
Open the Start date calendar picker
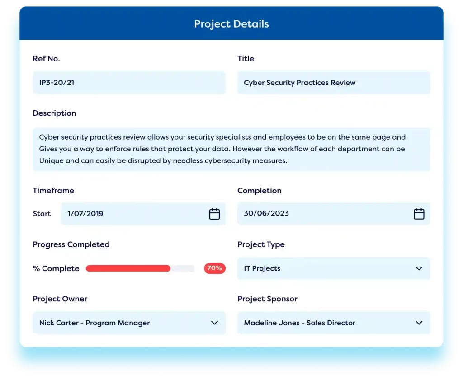pos(214,213)
